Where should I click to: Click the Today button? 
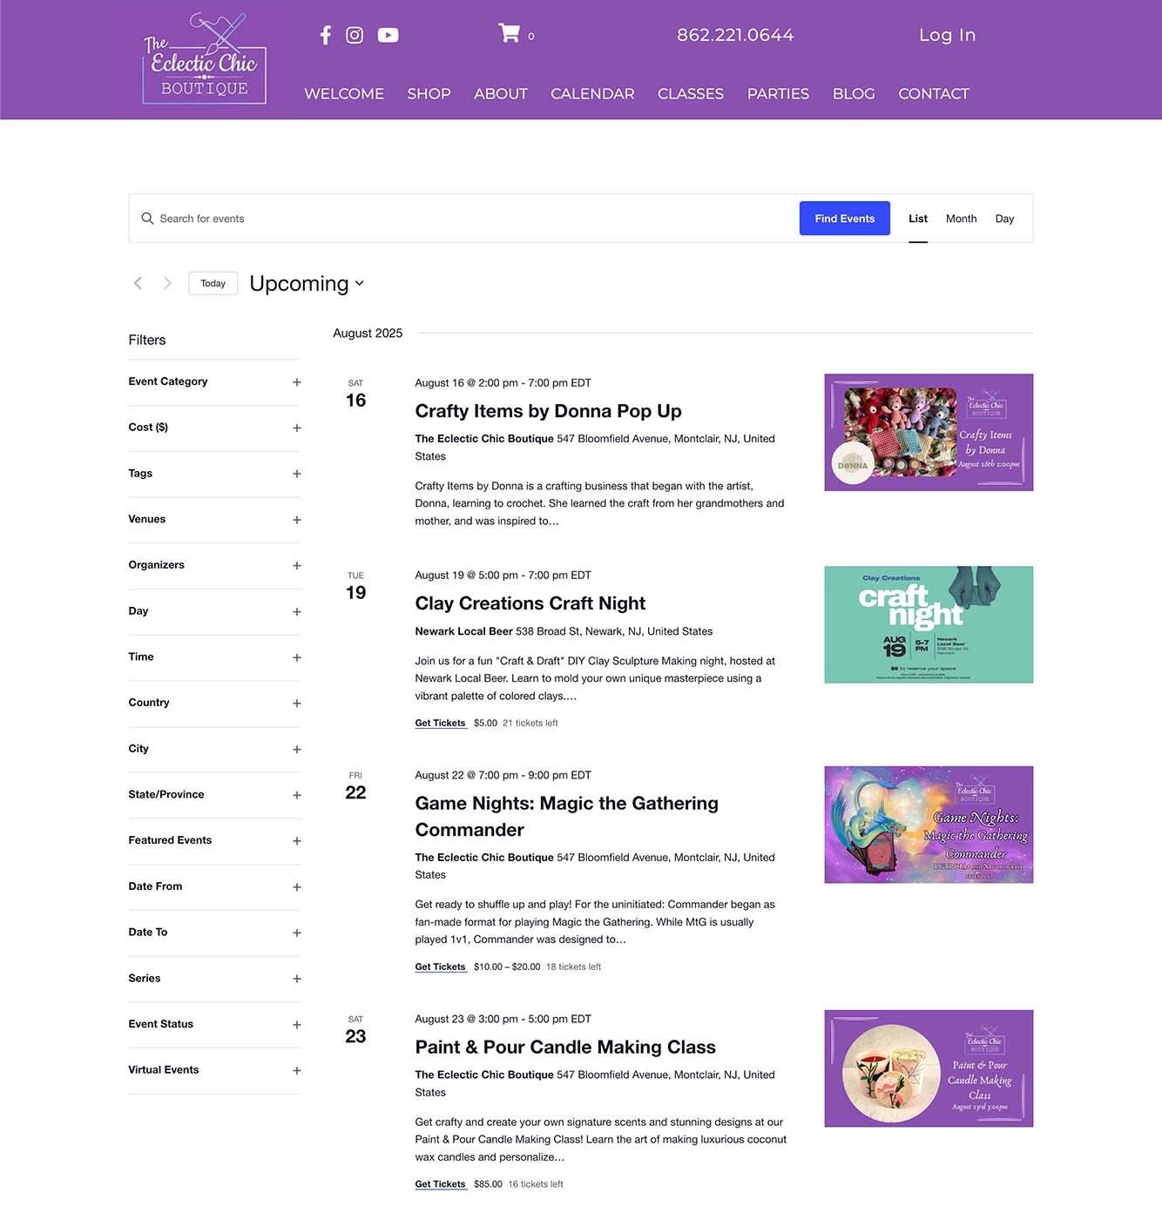pos(213,284)
